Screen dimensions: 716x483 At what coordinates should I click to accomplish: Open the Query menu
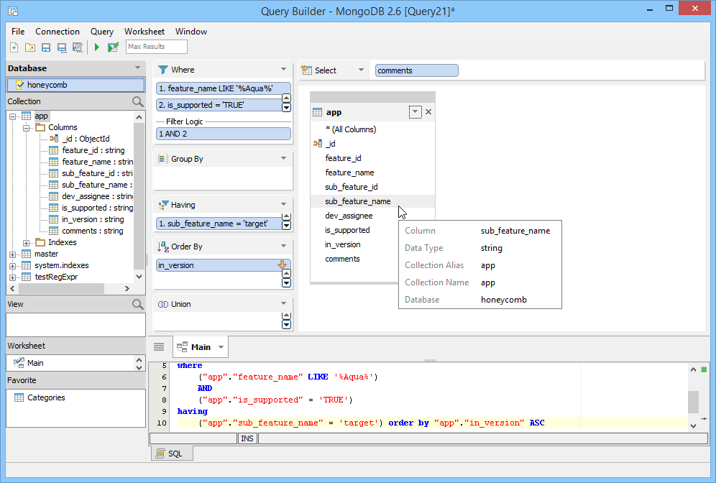[101, 32]
